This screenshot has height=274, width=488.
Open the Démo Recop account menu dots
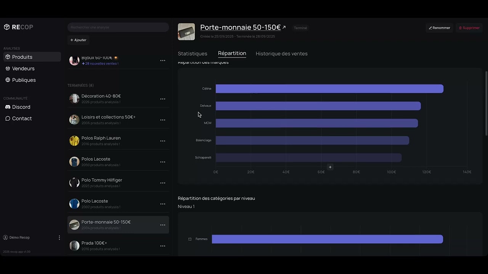coord(59,237)
